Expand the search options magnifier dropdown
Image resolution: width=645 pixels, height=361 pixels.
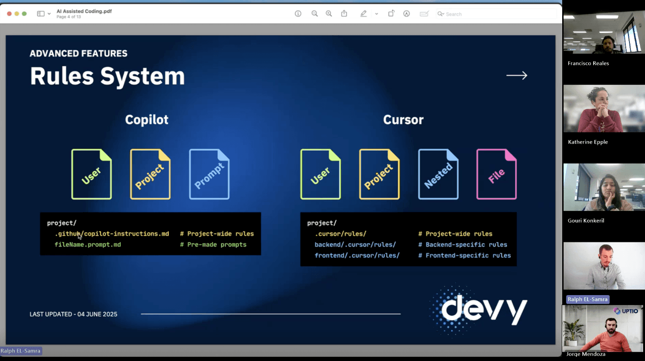[441, 14]
